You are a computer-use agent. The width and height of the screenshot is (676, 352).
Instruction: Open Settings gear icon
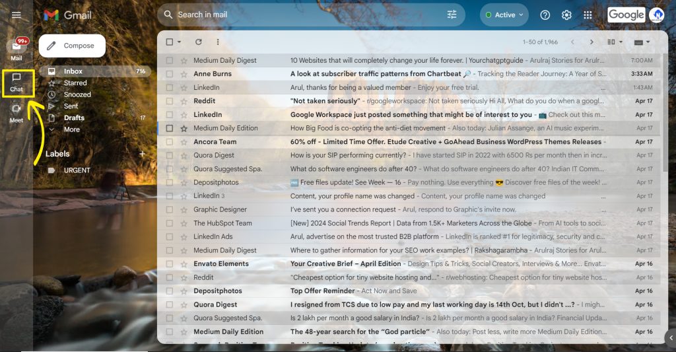tap(566, 15)
